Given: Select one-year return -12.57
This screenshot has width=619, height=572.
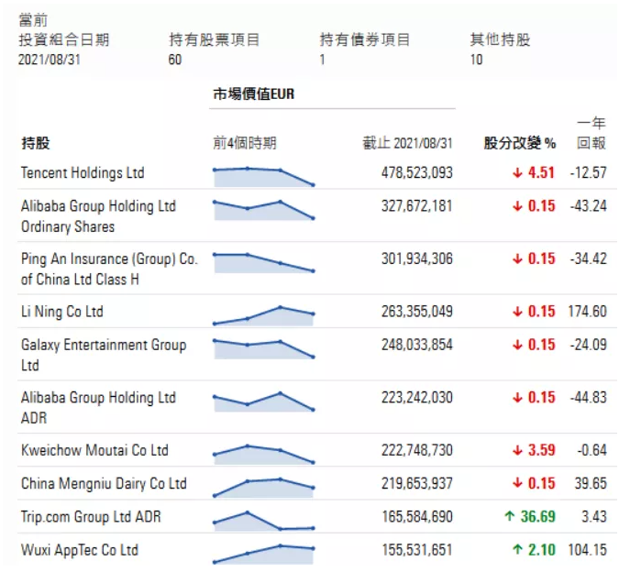Looking at the screenshot, I should pyautogui.click(x=588, y=172).
